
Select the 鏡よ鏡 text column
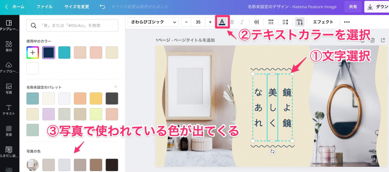tap(287, 107)
